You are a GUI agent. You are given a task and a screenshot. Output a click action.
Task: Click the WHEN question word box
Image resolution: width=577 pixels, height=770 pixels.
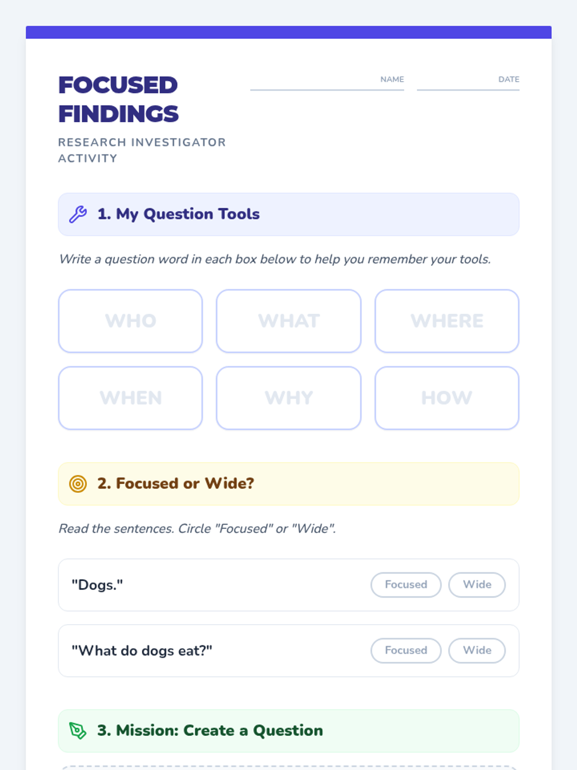click(130, 398)
